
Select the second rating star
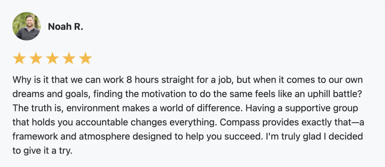click(x=36, y=59)
